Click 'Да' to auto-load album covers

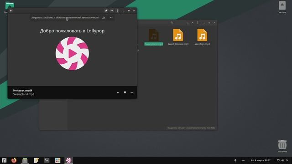[104, 17]
